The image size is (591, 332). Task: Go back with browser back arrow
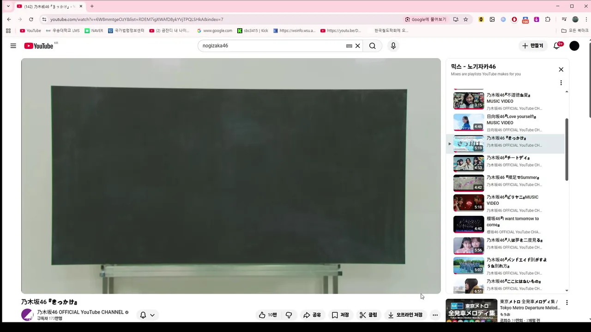click(x=9, y=19)
